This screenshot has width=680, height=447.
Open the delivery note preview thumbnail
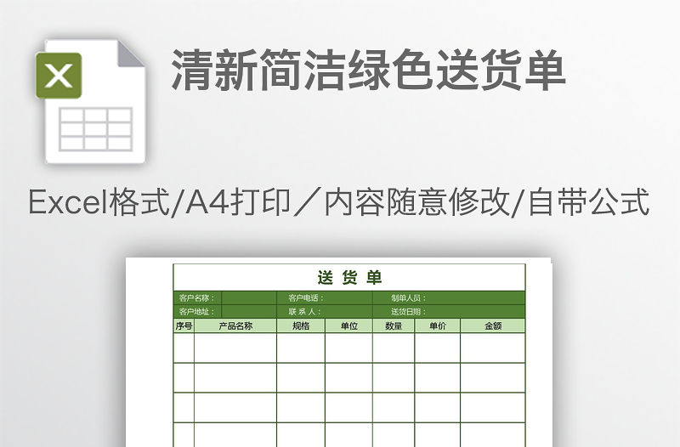(338, 352)
